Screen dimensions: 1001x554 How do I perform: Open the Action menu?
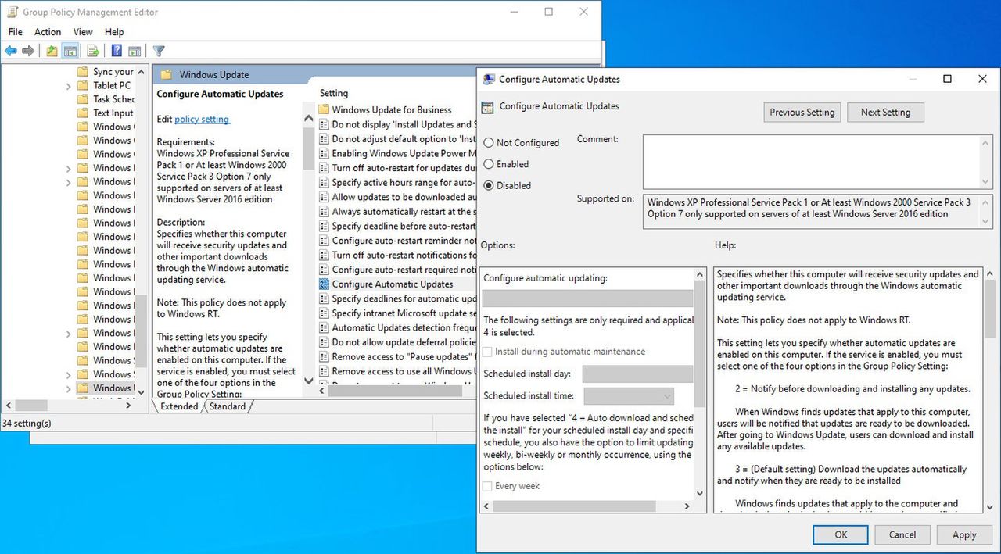pos(48,32)
